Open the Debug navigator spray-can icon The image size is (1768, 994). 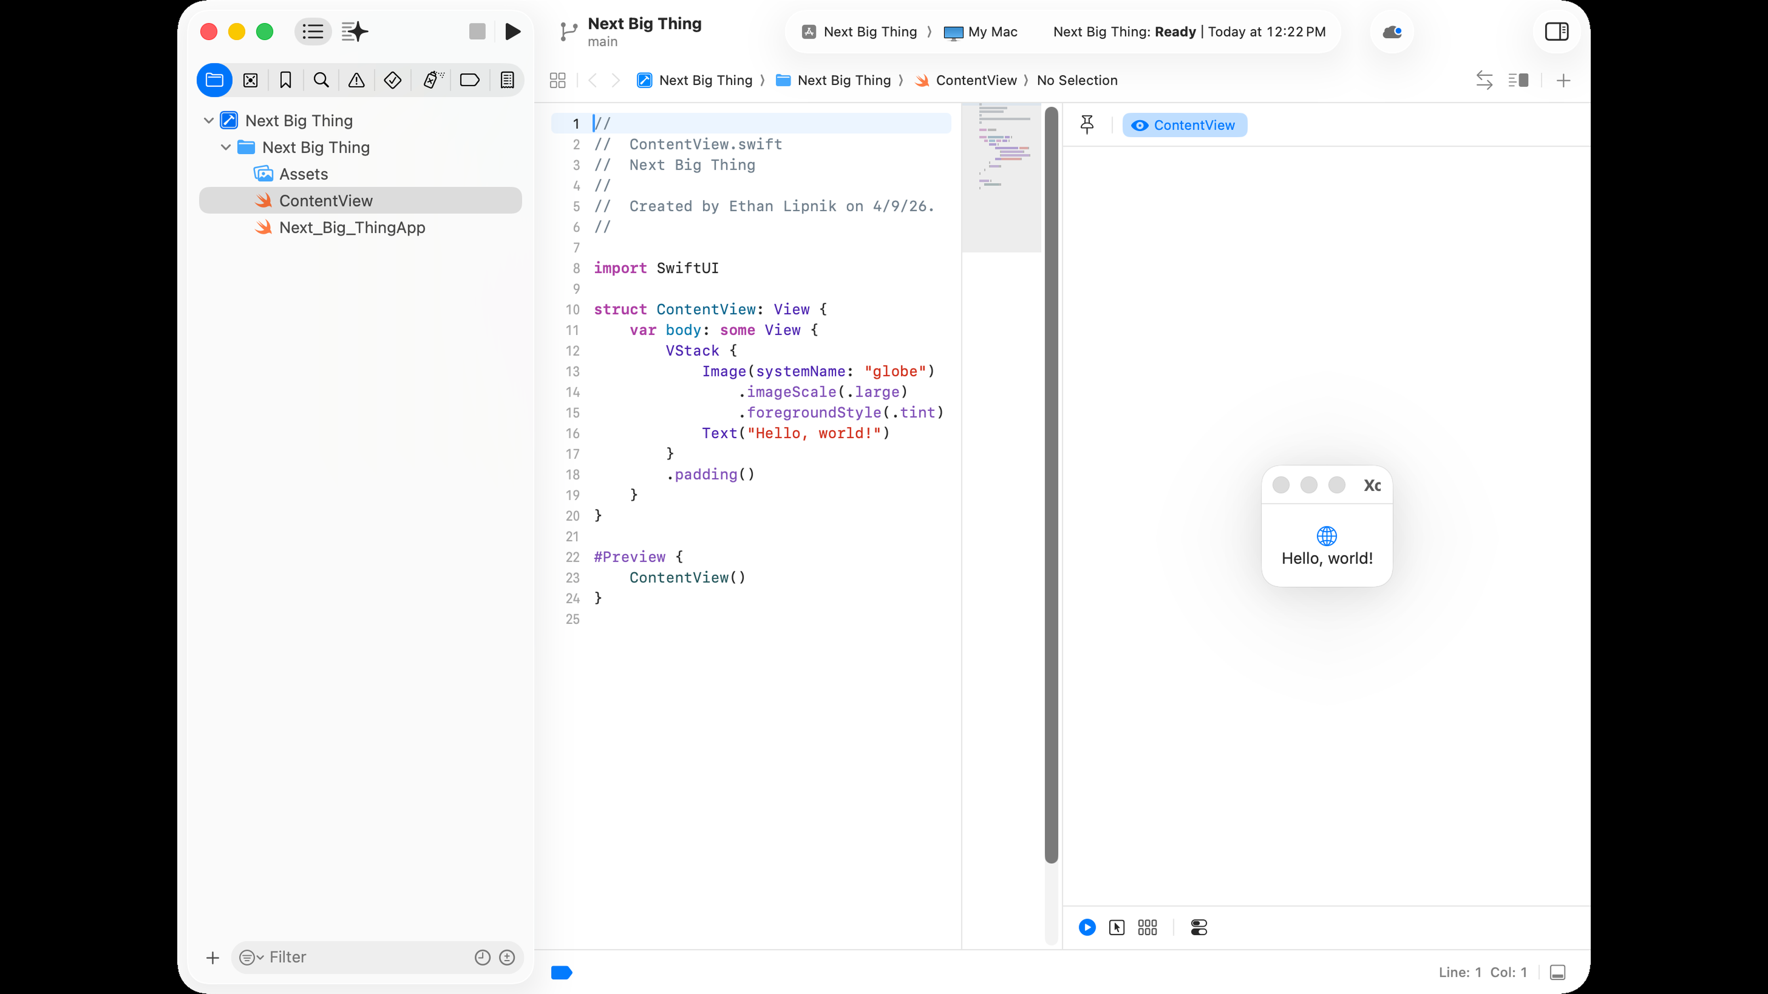click(432, 80)
